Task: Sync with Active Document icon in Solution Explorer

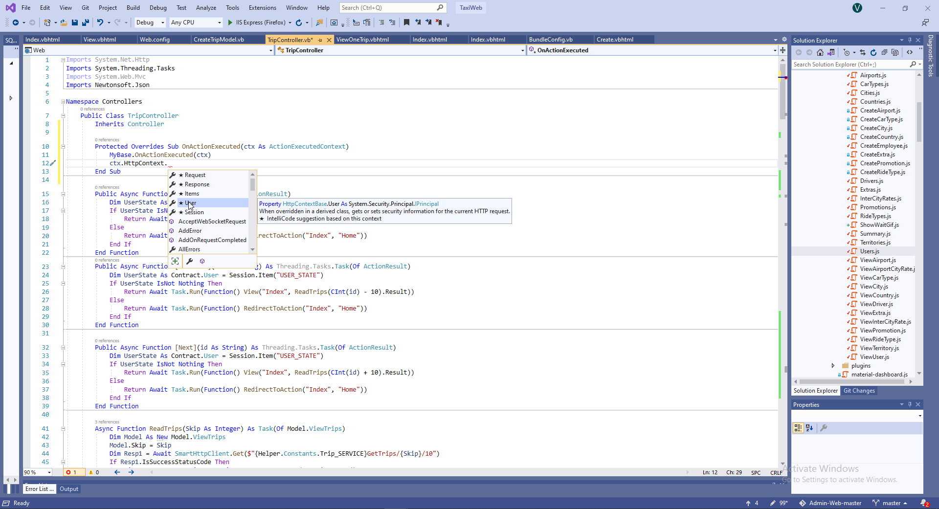Action: (x=863, y=52)
